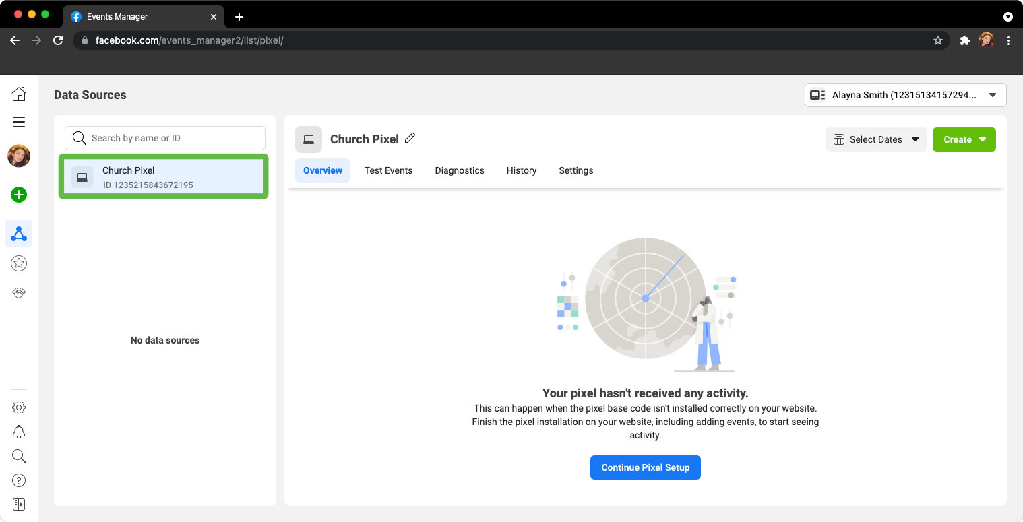Screen dimensions: 1023x522
Task: Open Custom Conversions star icon
Action: point(19,263)
